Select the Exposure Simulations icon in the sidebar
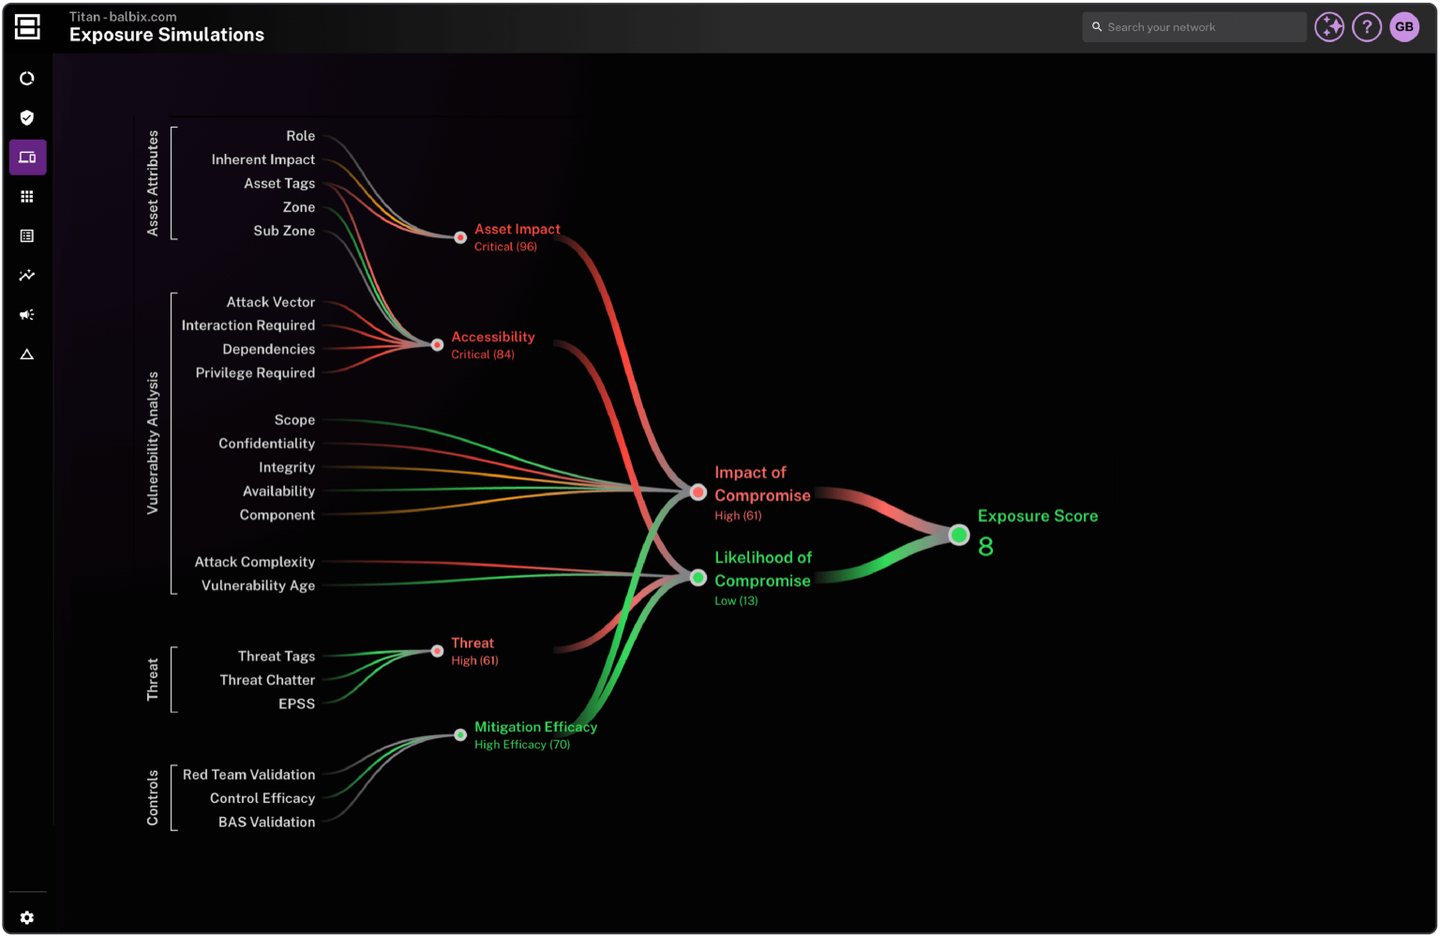This screenshot has height=937, width=1440. click(x=27, y=157)
